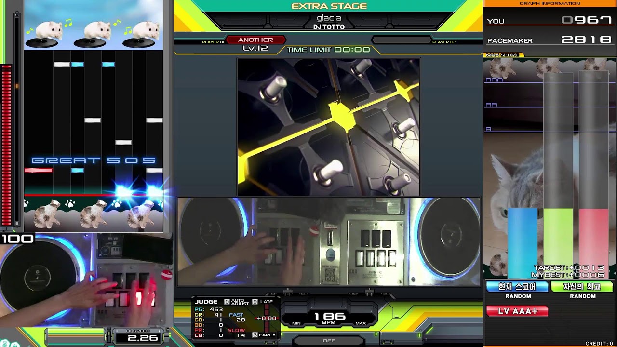The width and height of the screenshot is (617, 347).
Task: Click the Lv.12 level indicator
Action: [x=255, y=49]
